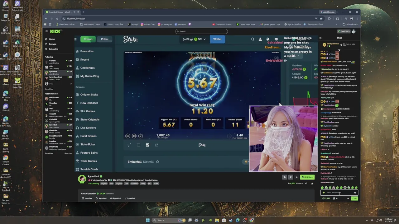Open the game menu icon in Emberfall
Screen dimensions: 399x224
pyautogui.click(x=127, y=136)
